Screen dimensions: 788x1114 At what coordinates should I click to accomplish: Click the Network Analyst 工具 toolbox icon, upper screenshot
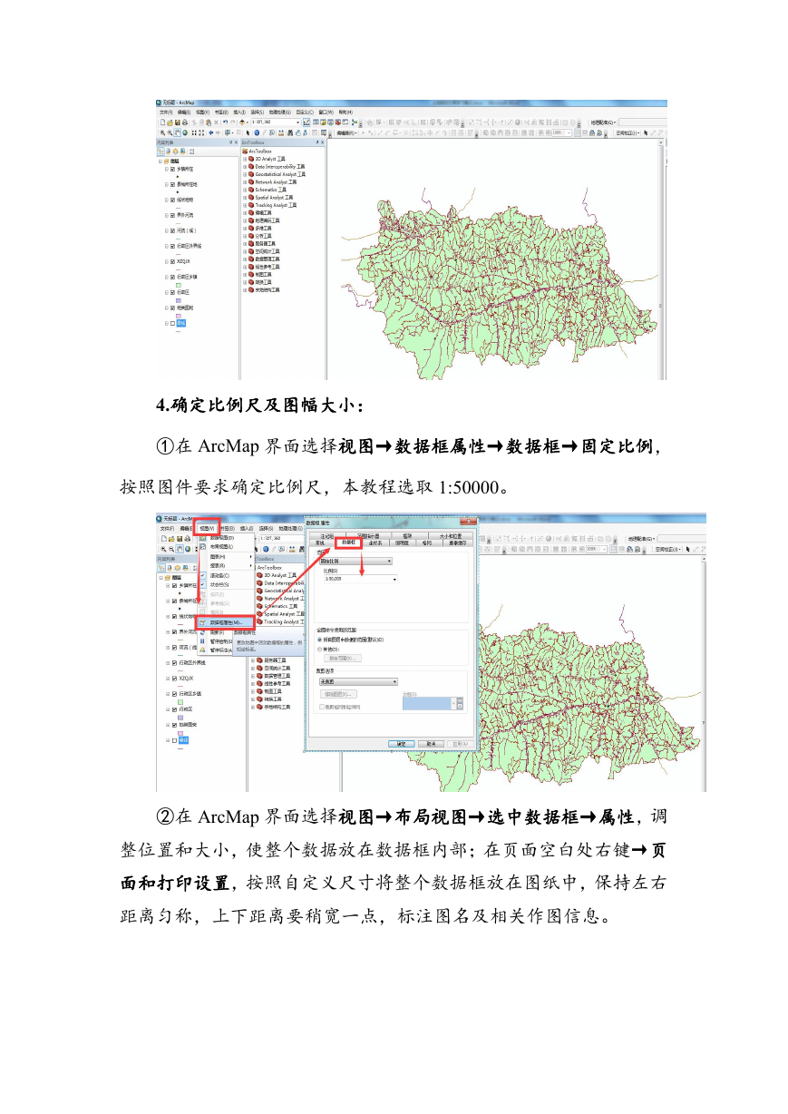(x=251, y=182)
